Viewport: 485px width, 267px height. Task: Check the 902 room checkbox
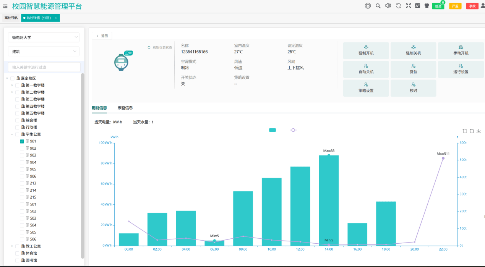point(22,148)
